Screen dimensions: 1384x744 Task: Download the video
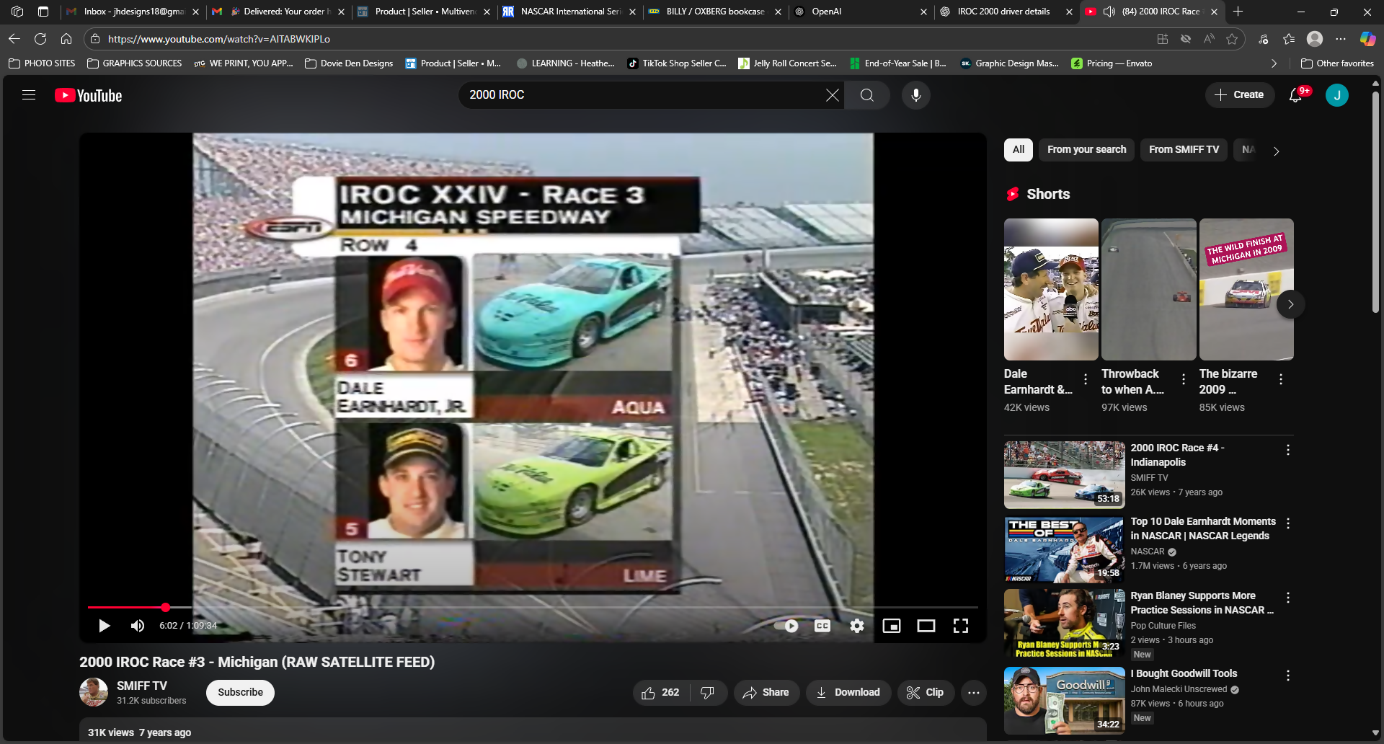point(848,693)
